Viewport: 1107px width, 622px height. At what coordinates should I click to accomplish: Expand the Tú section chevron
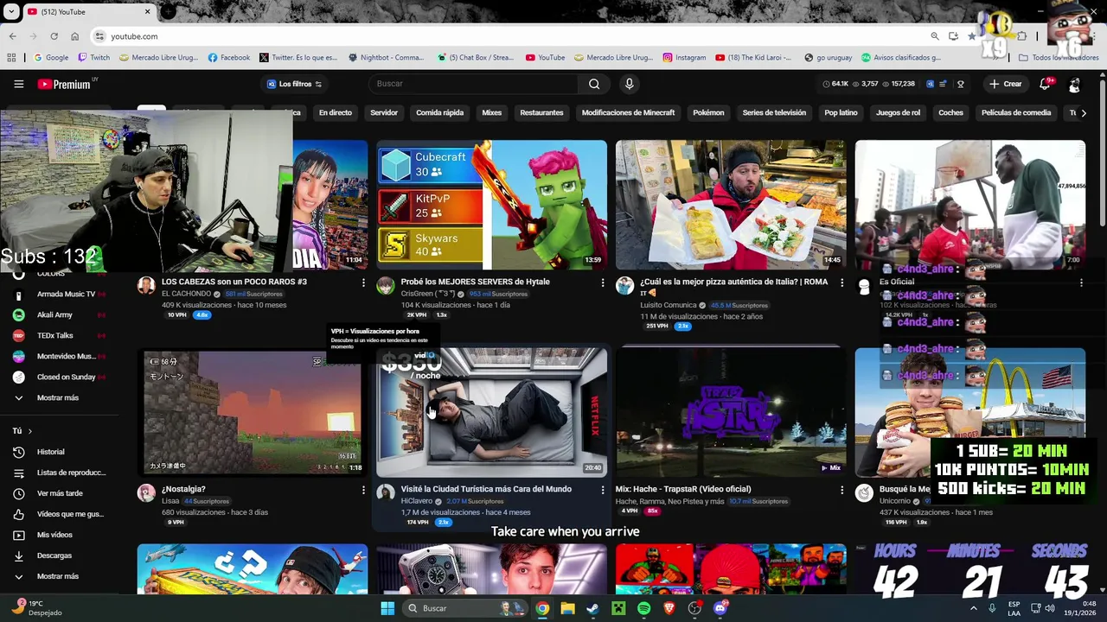(30, 431)
